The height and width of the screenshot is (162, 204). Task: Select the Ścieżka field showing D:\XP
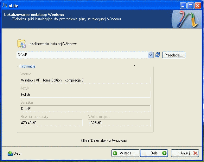click(x=85, y=108)
